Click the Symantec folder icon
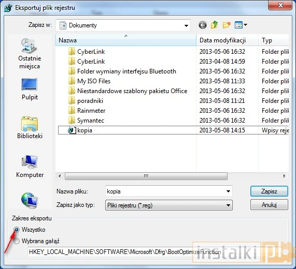296x269 pixels. (x=72, y=120)
